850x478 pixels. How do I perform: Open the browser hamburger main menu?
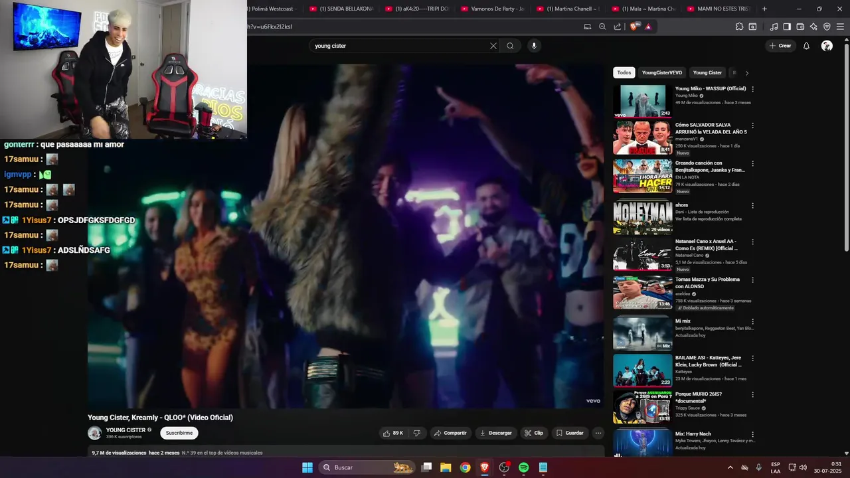click(x=840, y=27)
